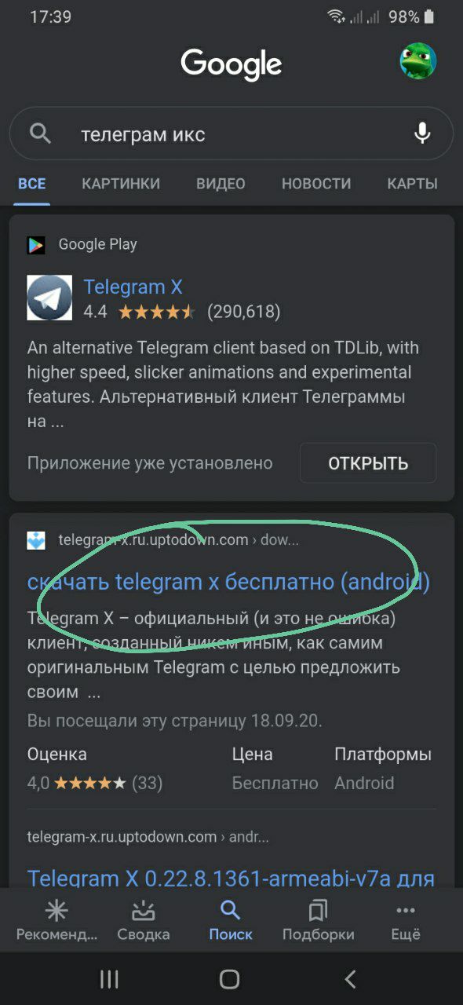Tap the Google Play triangle logo

[36, 245]
